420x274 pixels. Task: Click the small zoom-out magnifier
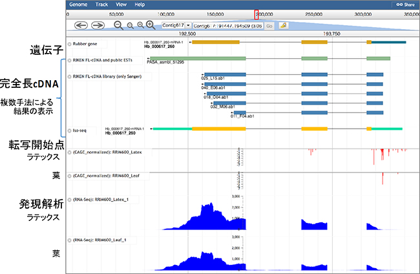point(130,26)
